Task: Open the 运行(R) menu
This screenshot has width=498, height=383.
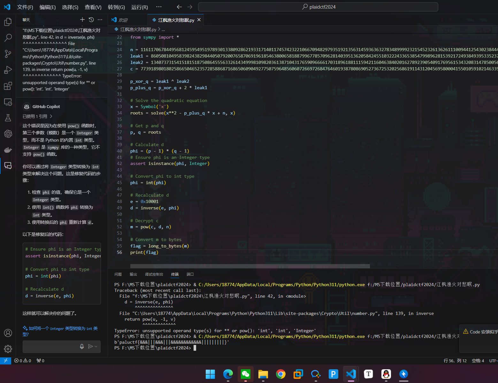Action: 140,7
